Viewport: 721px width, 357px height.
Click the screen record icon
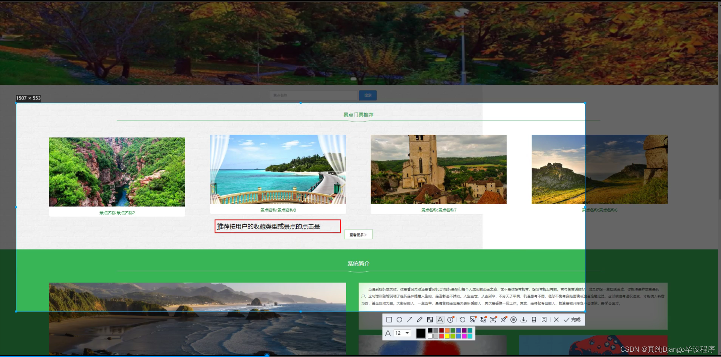[x=514, y=319]
